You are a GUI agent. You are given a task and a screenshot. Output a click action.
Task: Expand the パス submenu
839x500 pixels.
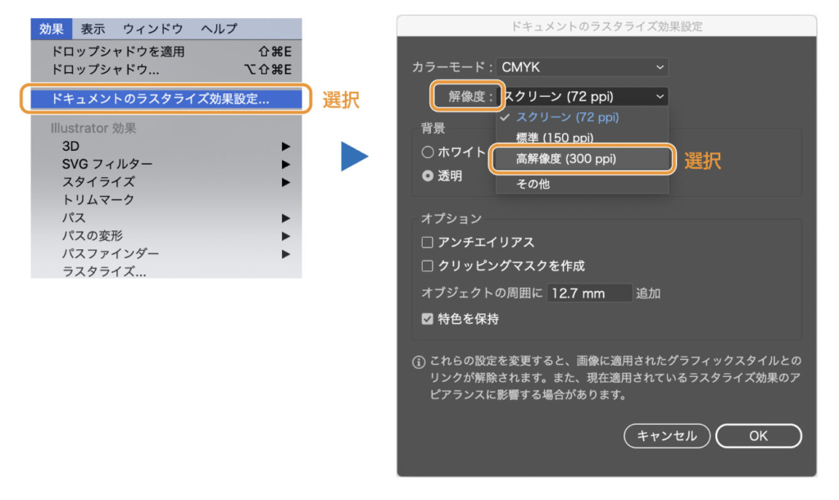click(166, 218)
